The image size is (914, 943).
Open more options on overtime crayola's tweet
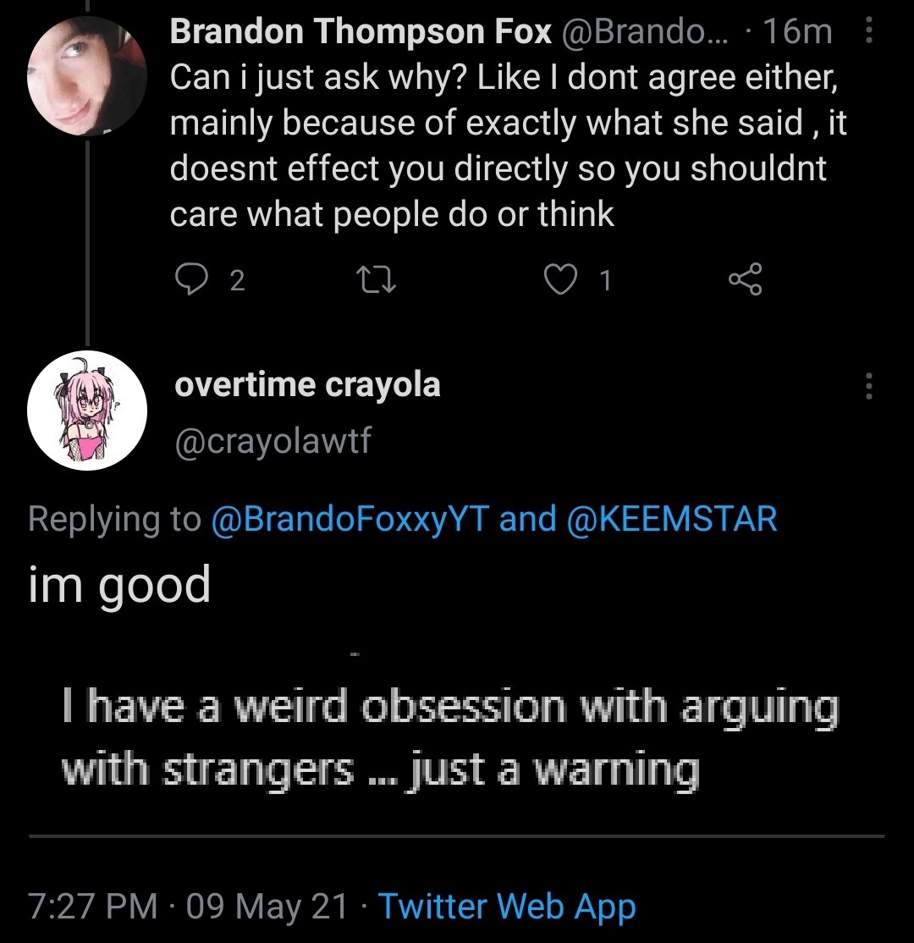868,386
